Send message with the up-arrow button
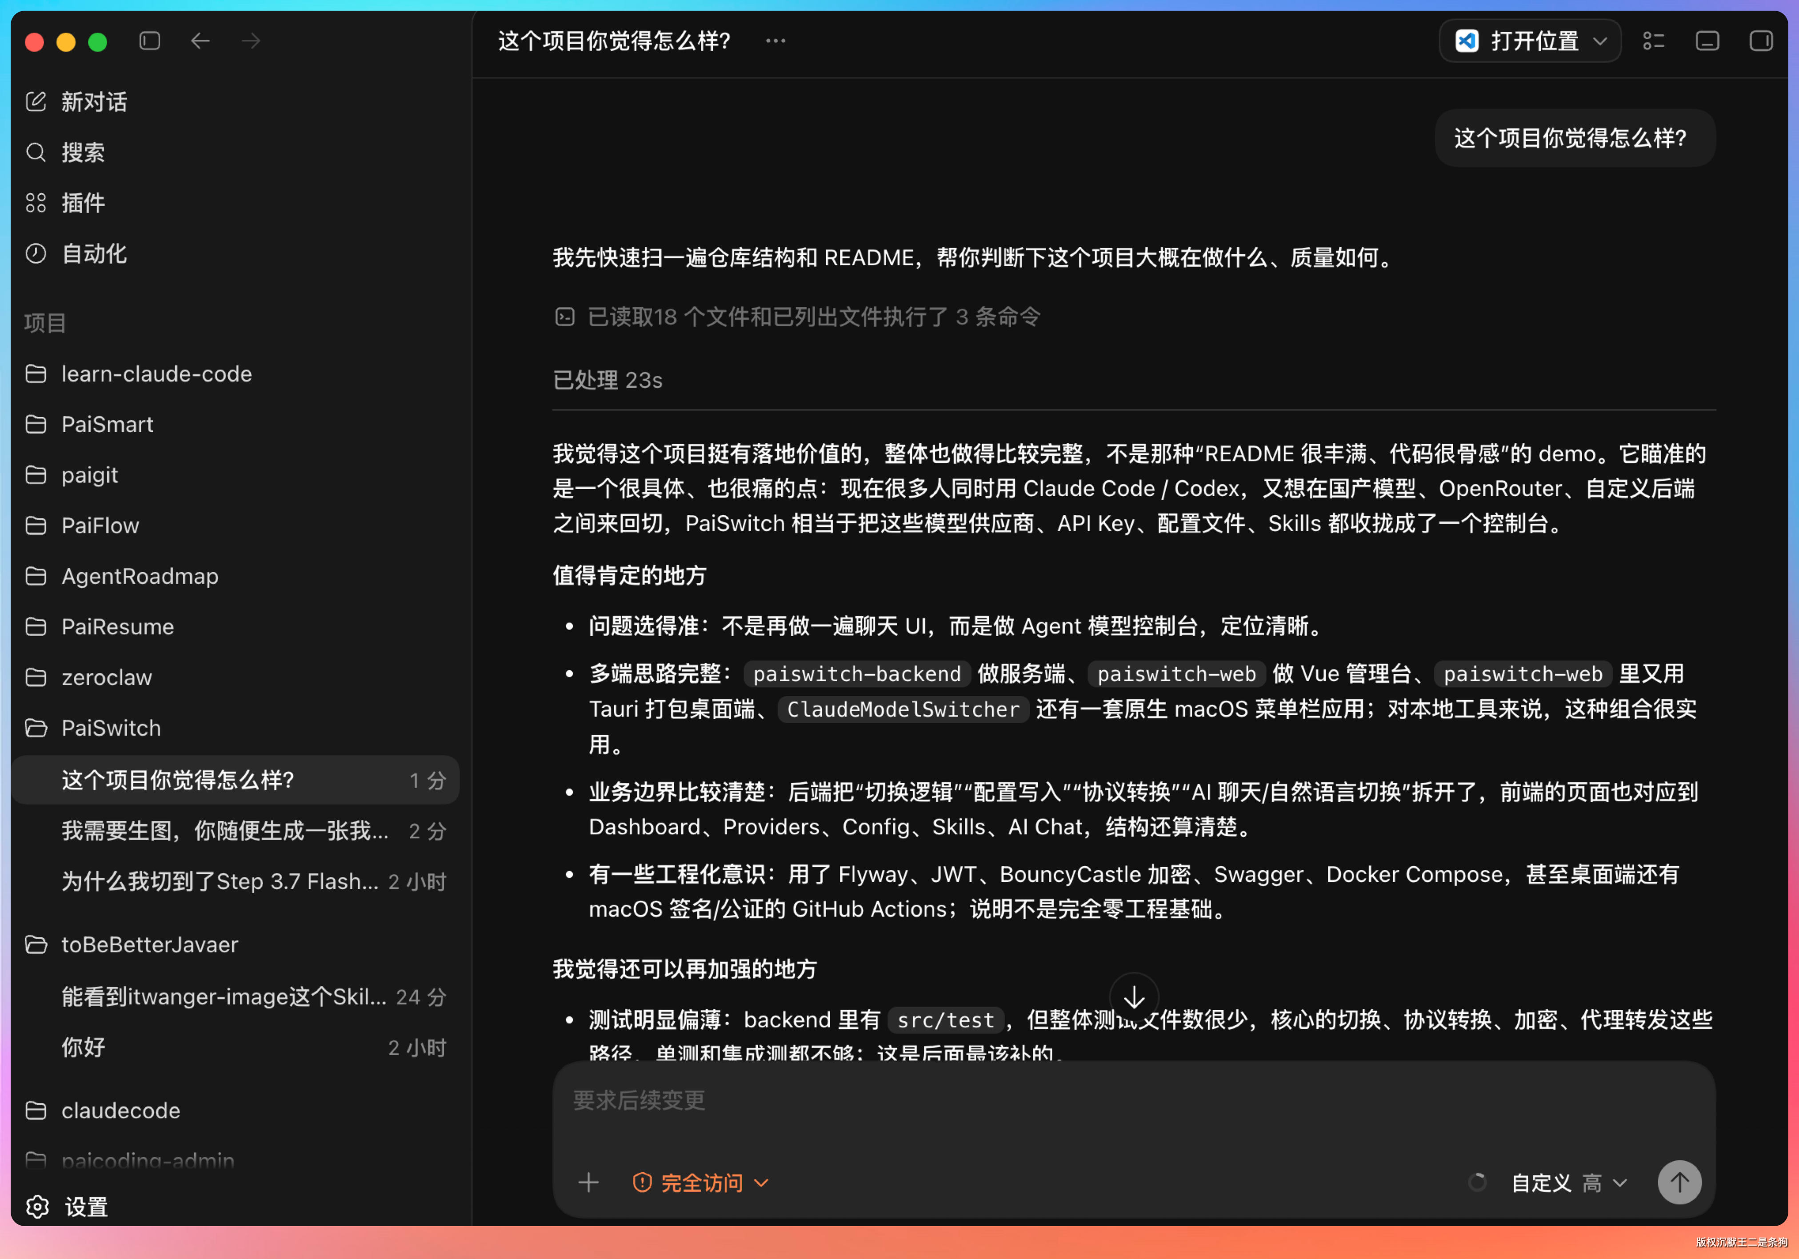This screenshot has height=1259, width=1799. pos(1679,1182)
